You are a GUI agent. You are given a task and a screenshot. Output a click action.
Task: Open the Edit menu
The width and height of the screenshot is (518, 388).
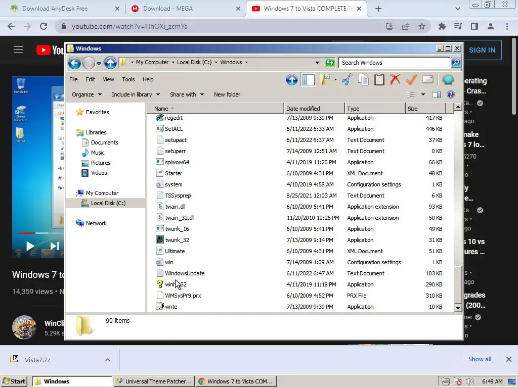coord(90,79)
